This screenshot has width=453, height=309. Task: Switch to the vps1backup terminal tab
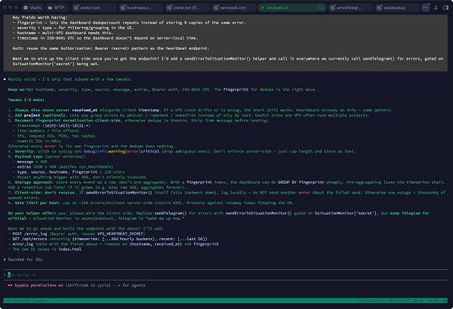point(397,8)
